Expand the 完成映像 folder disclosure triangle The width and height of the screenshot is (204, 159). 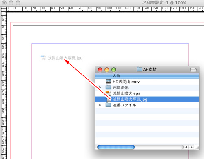[100, 87]
